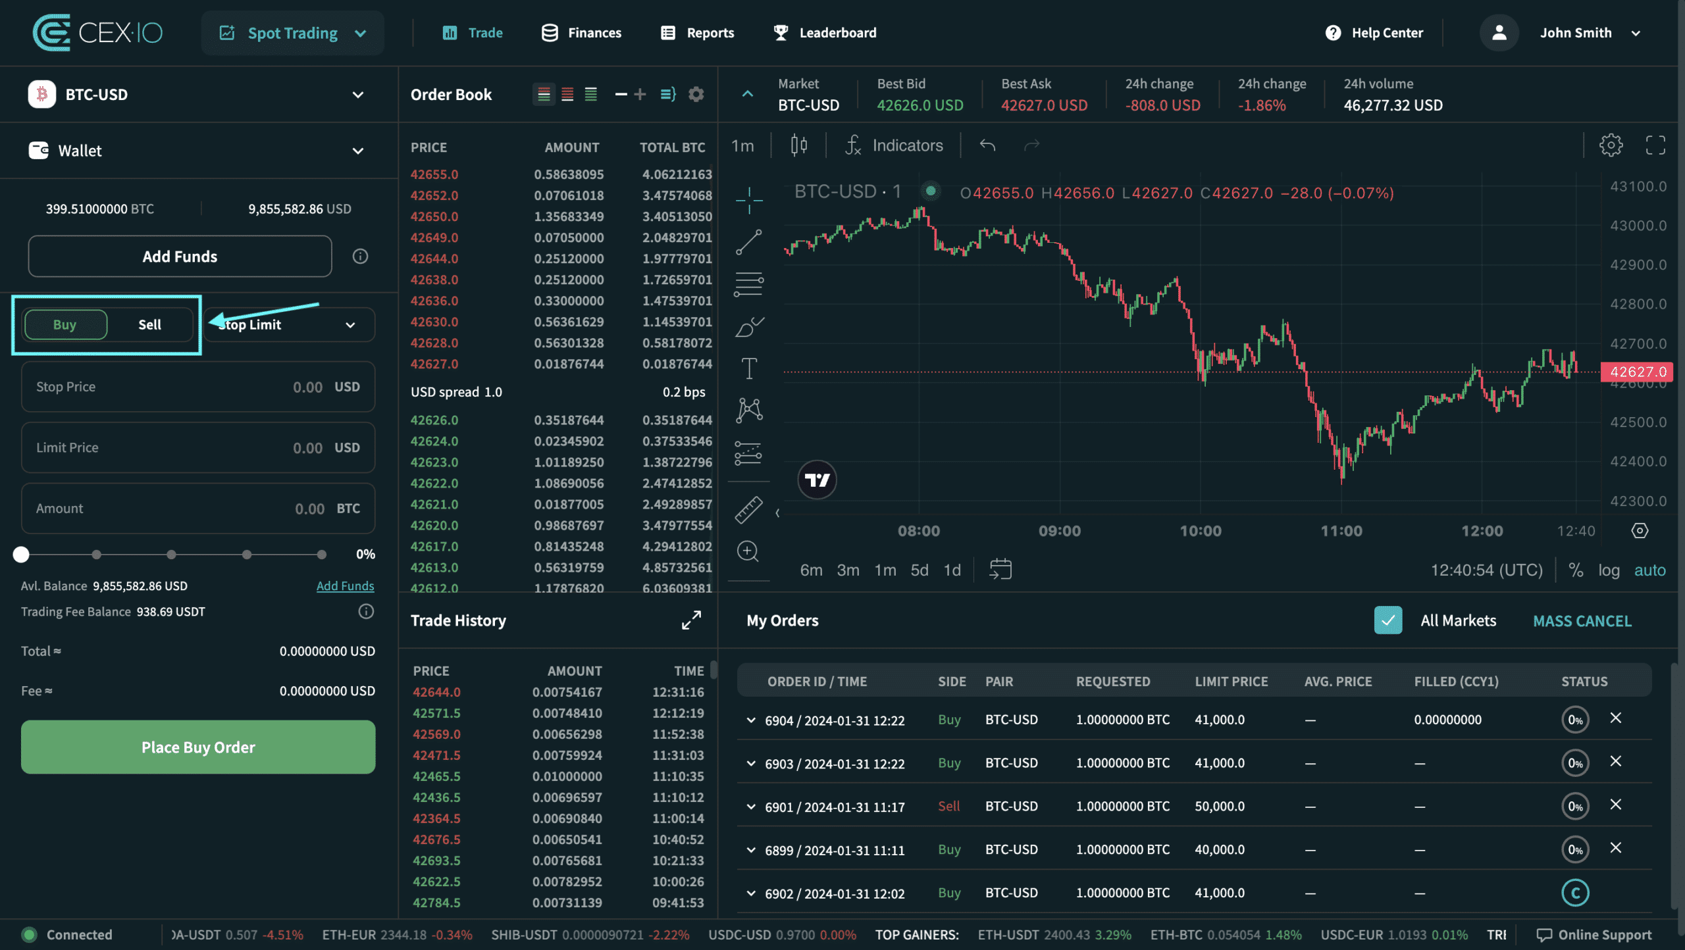Image resolution: width=1685 pixels, height=950 pixels.
Task: Toggle order book cumulative totals icon
Action: 668,95
